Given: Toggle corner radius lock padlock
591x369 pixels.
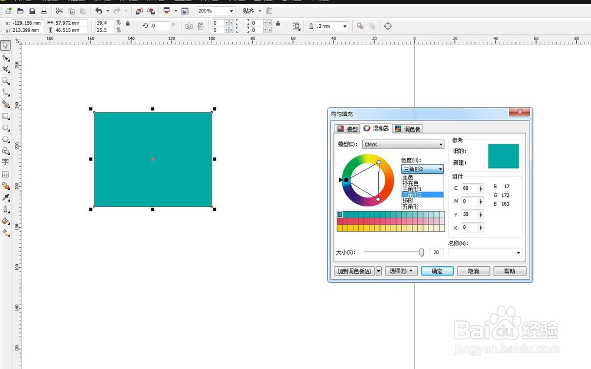Looking at the screenshot, I should (x=278, y=24).
